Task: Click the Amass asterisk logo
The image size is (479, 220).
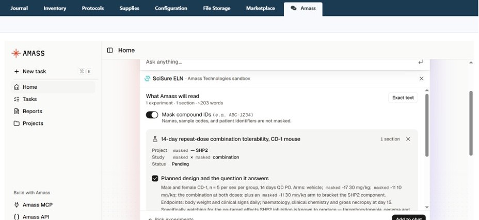Action: pyautogui.click(x=16, y=53)
